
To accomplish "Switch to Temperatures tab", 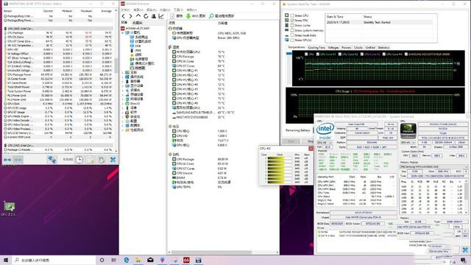I will 296,47.
